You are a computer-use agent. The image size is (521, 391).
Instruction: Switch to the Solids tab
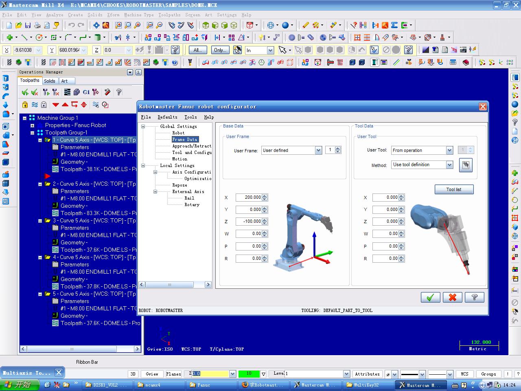click(50, 81)
